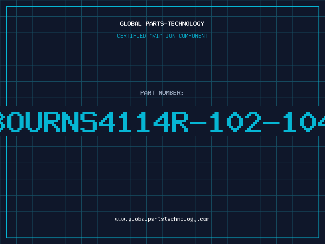The width and height of the screenshot is (325, 244).
Task: Click the PART NUMBER: label
Action: 162,93
